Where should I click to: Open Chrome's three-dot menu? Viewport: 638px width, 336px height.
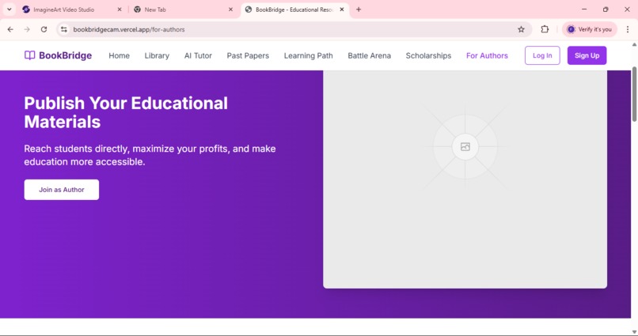628,29
